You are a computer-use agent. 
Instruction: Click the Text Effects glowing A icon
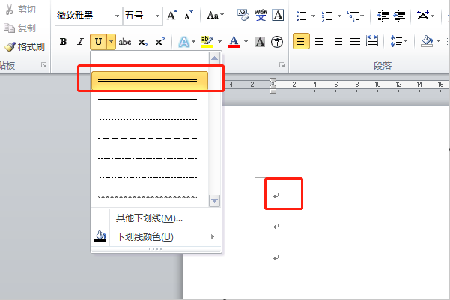(x=183, y=42)
